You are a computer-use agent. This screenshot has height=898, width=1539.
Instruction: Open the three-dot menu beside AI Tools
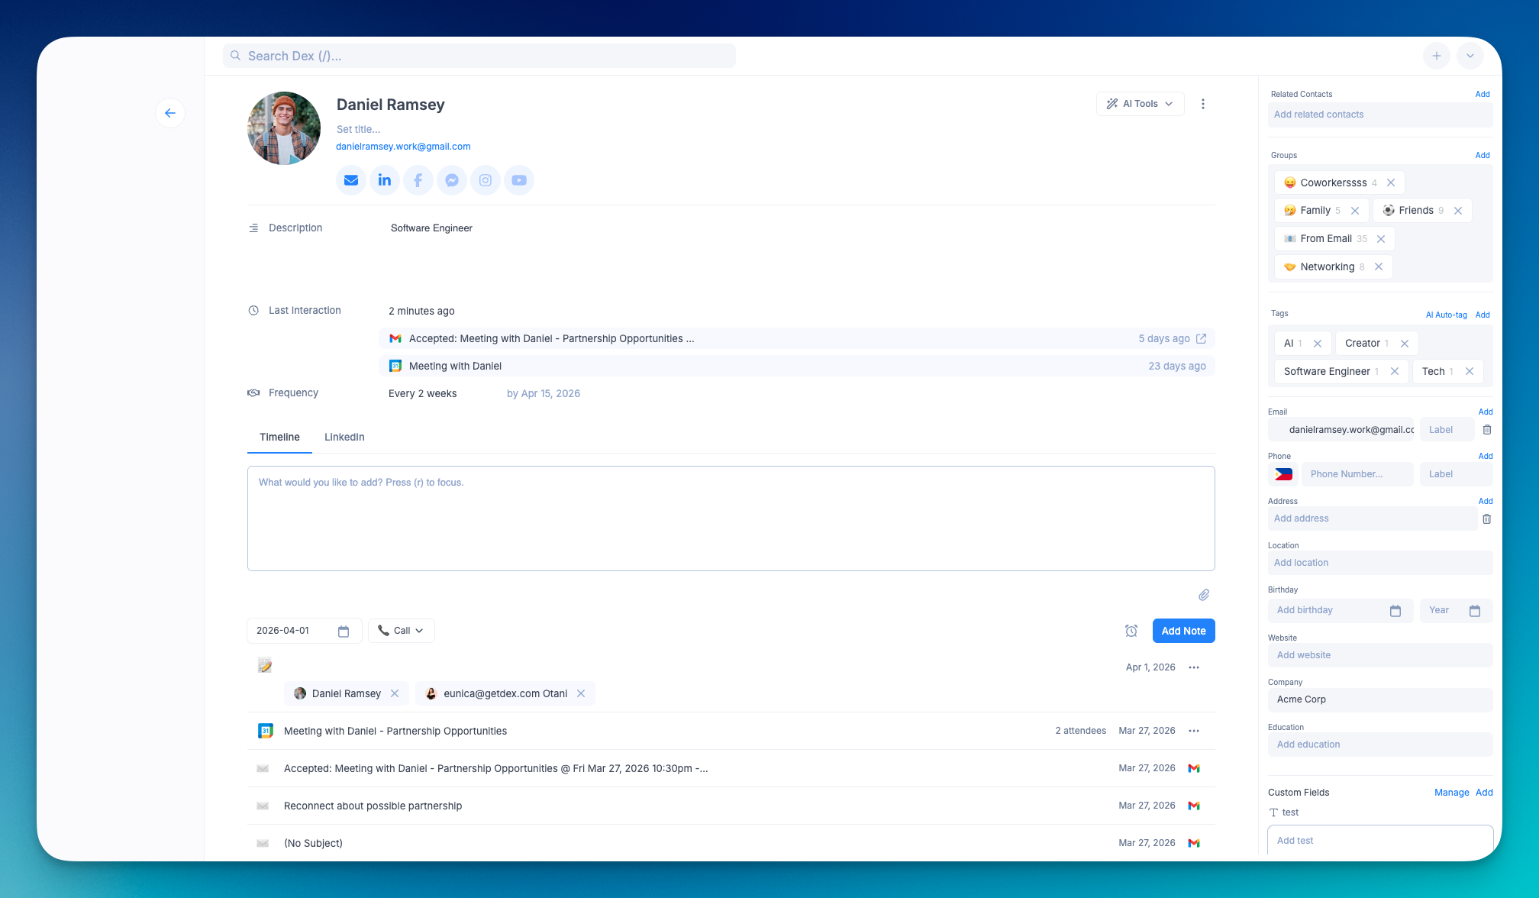point(1203,103)
